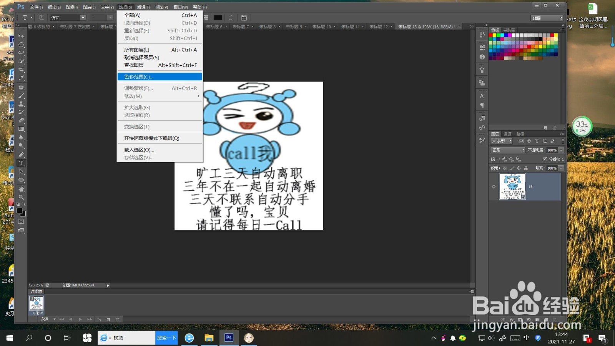Toggle Quick Mask mode button
The width and height of the screenshot is (615, 346).
click(21, 222)
